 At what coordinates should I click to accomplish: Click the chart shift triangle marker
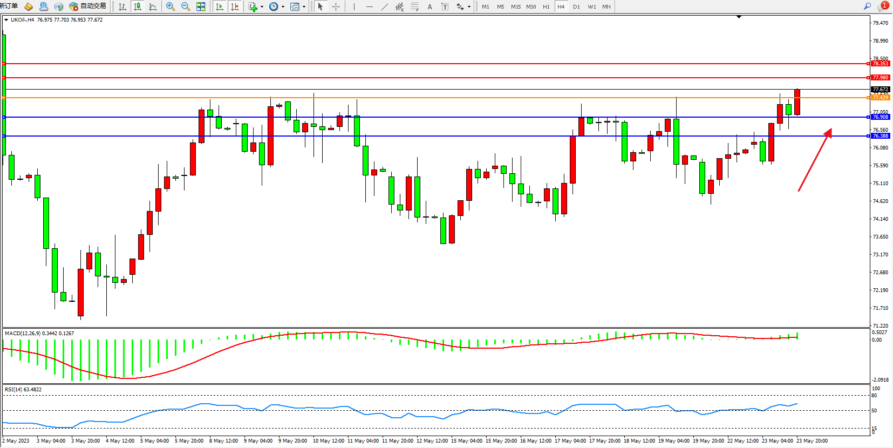(x=739, y=17)
